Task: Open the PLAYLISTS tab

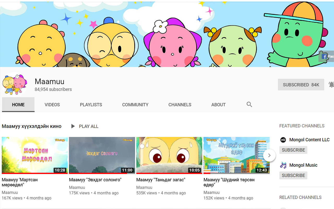Action: (x=91, y=105)
